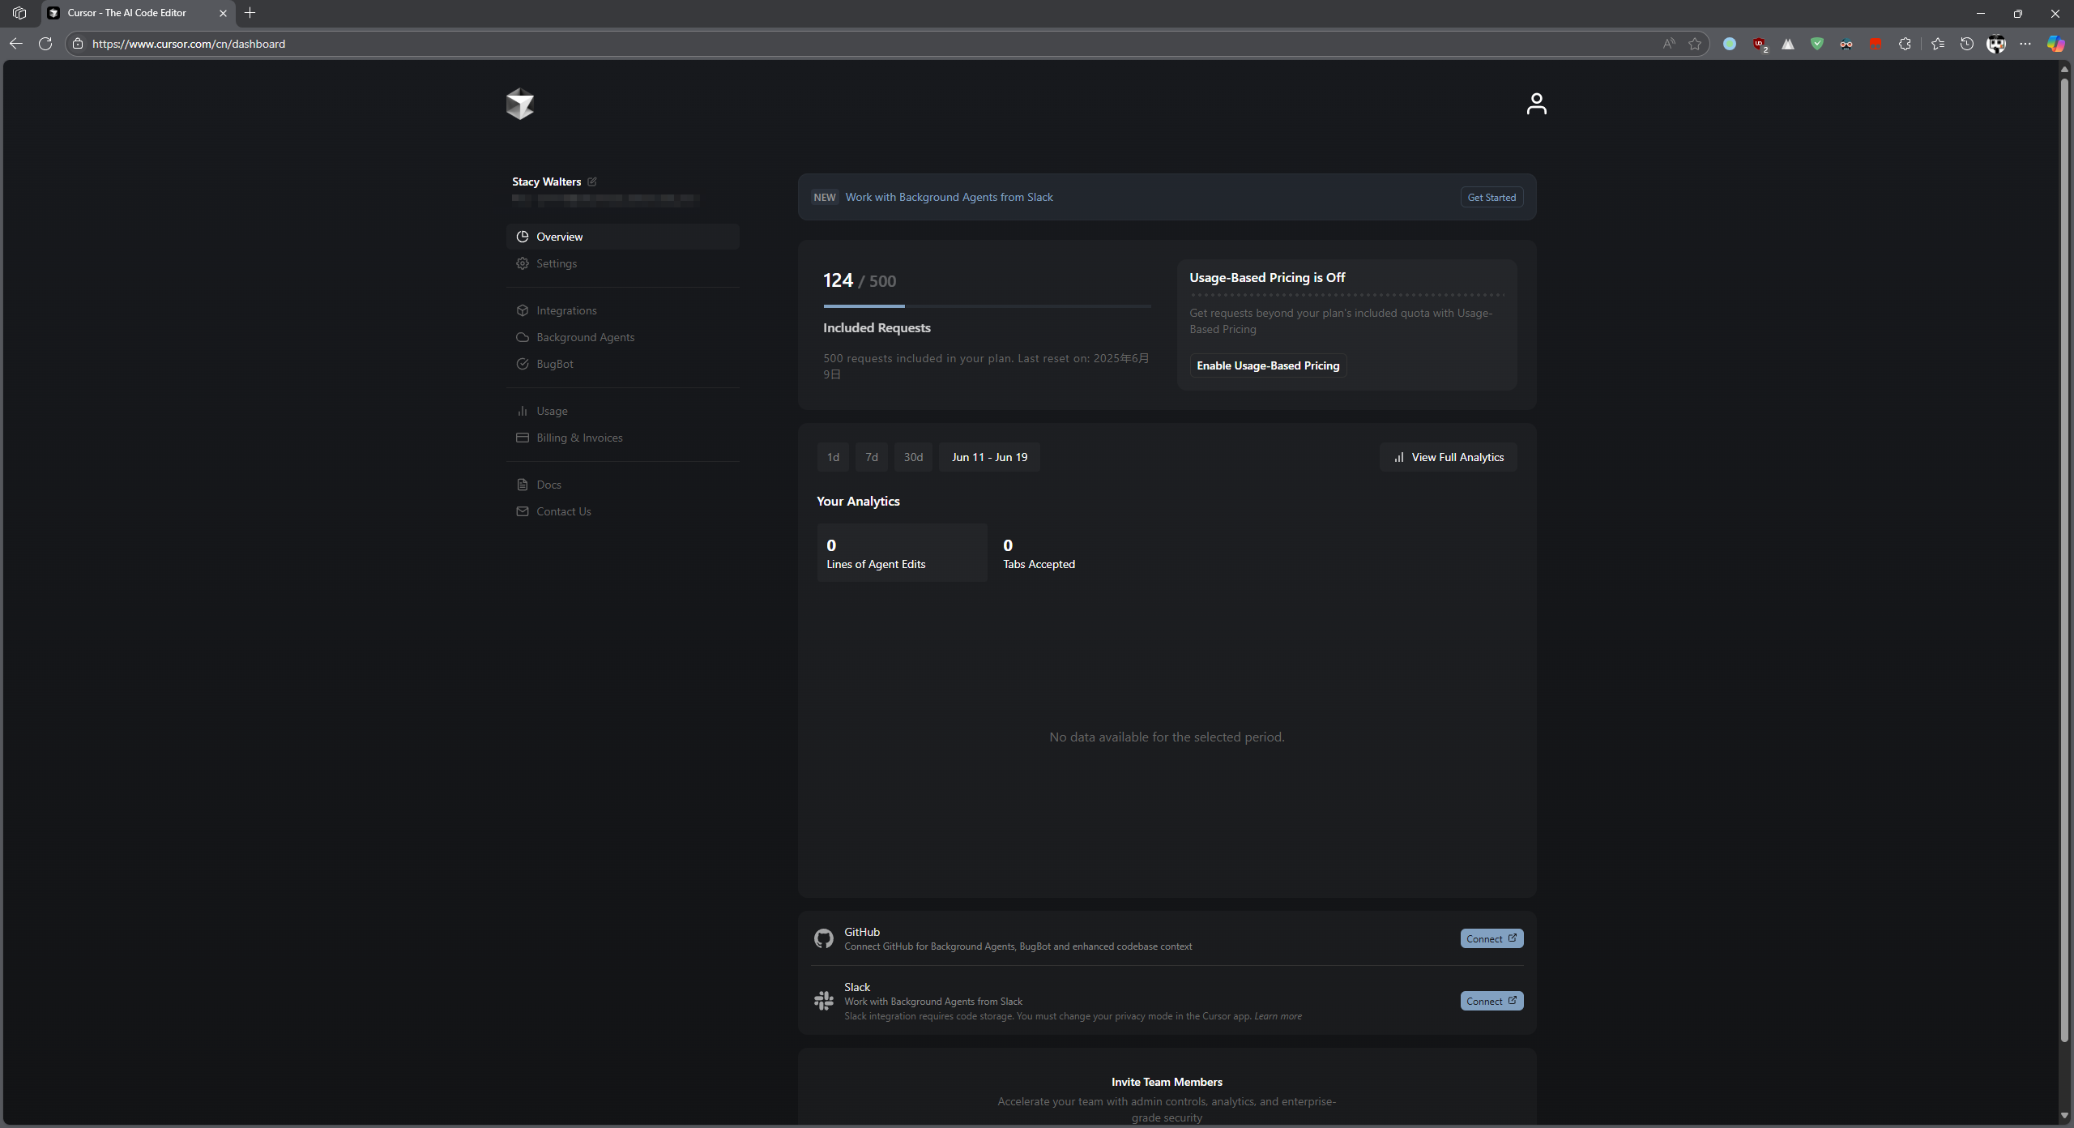Add this page to favorites star
The image size is (2074, 1128).
1695,44
